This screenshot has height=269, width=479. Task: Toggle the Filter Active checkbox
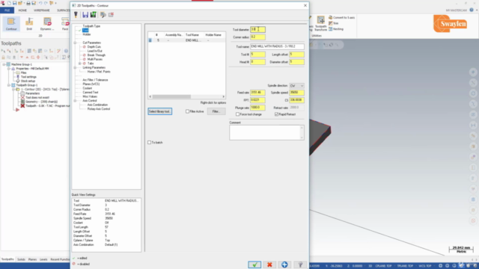pyautogui.click(x=187, y=111)
